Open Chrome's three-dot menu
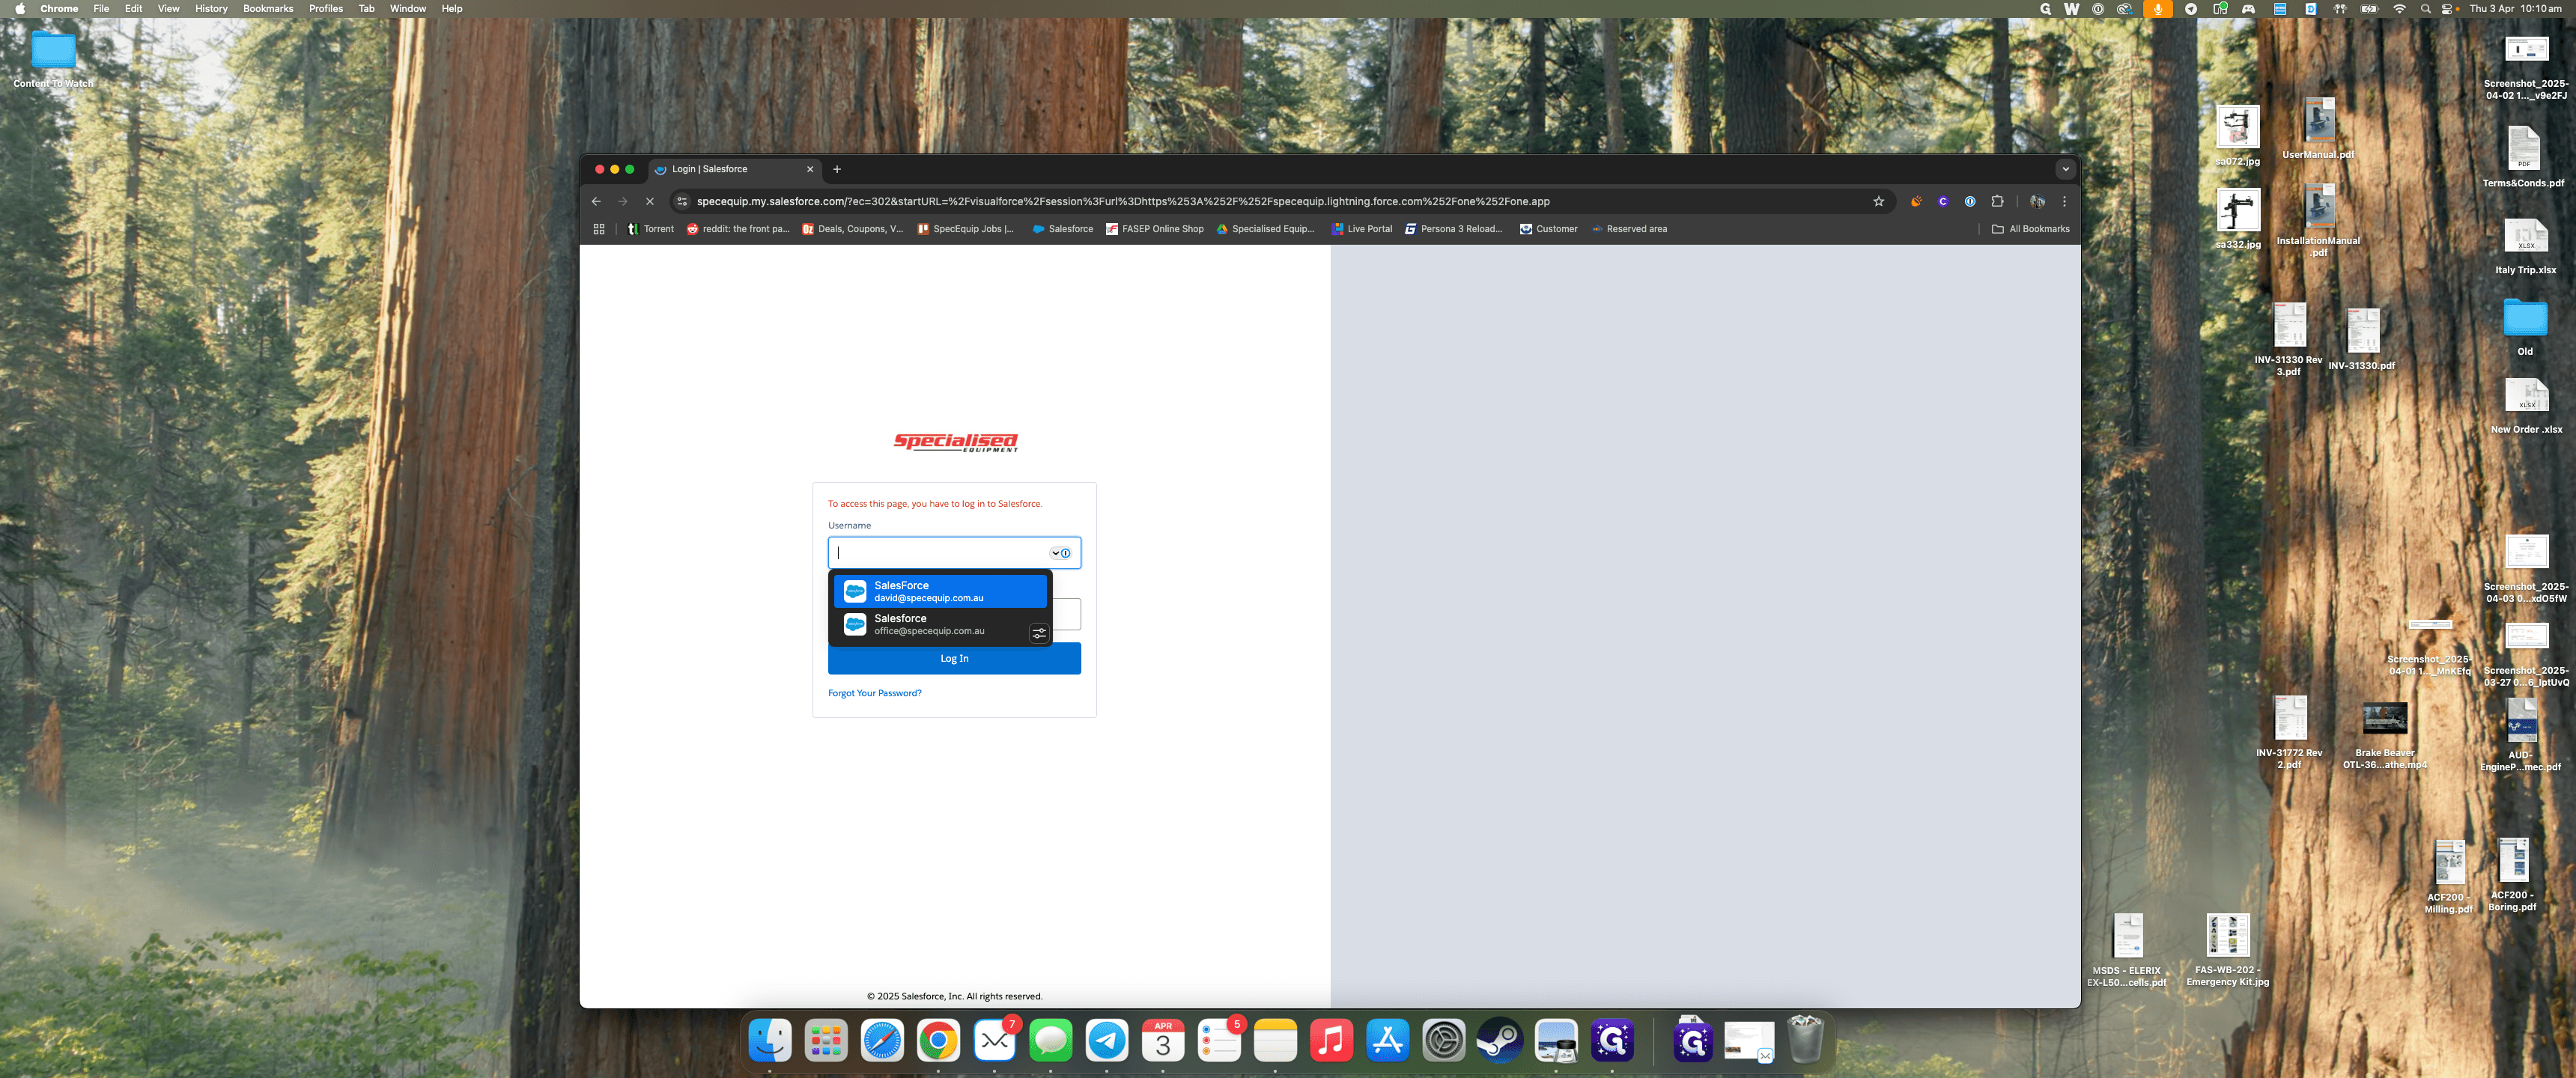2576x1078 pixels. pyautogui.click(x=2064, y=201)
